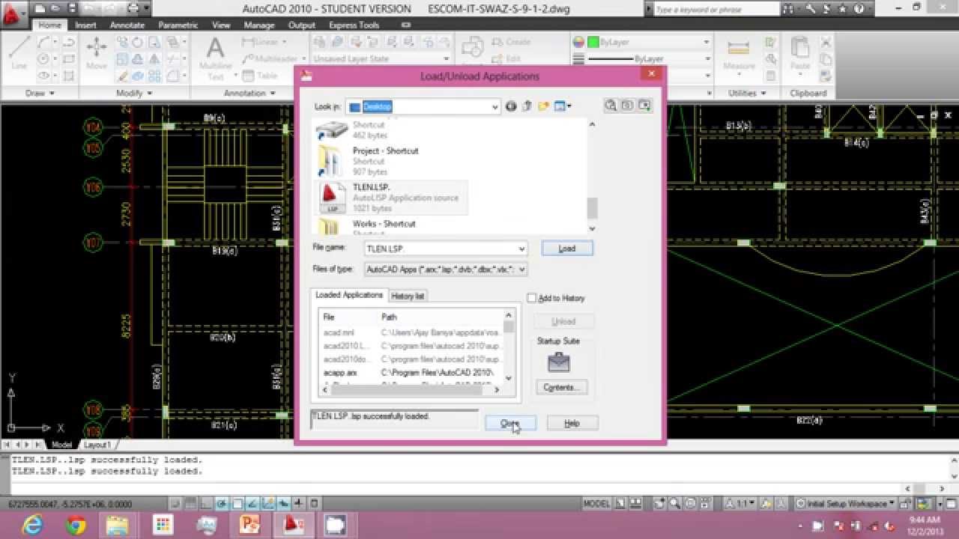Open the green ByLayer color selector
Screen dimensions: 959x539
pyautogui.click(x=649, y=43)
